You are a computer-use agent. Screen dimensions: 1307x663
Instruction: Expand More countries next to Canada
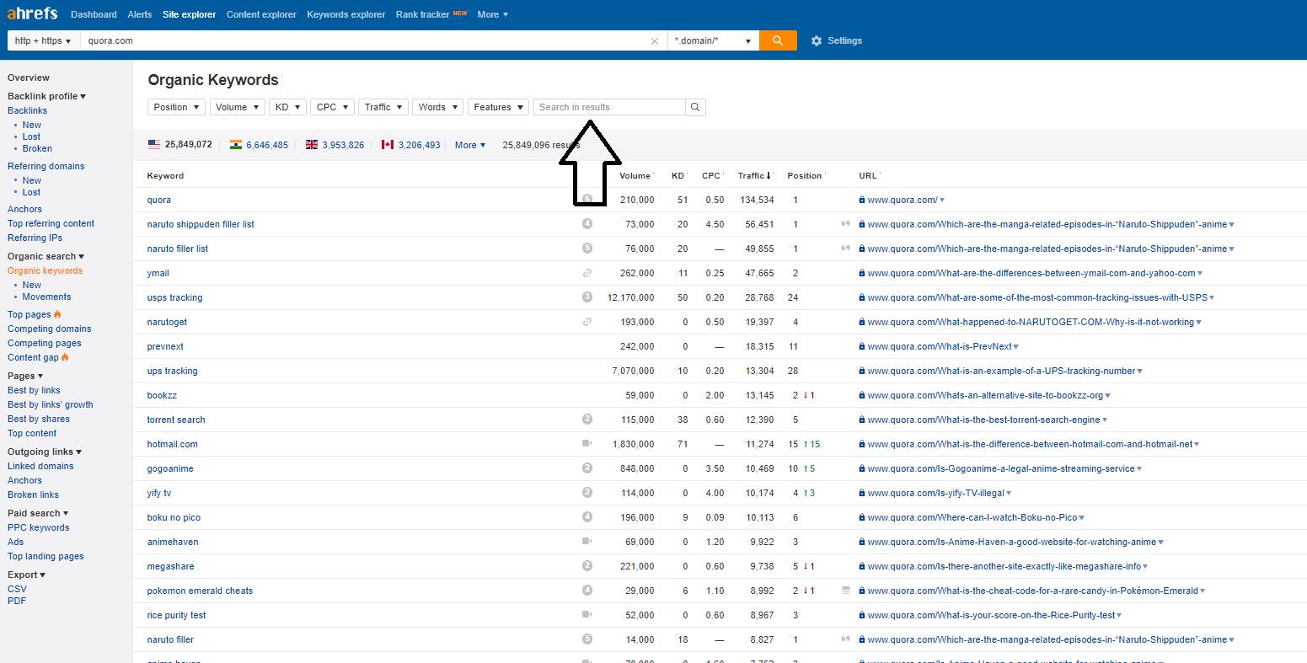[x=470, y=145]
